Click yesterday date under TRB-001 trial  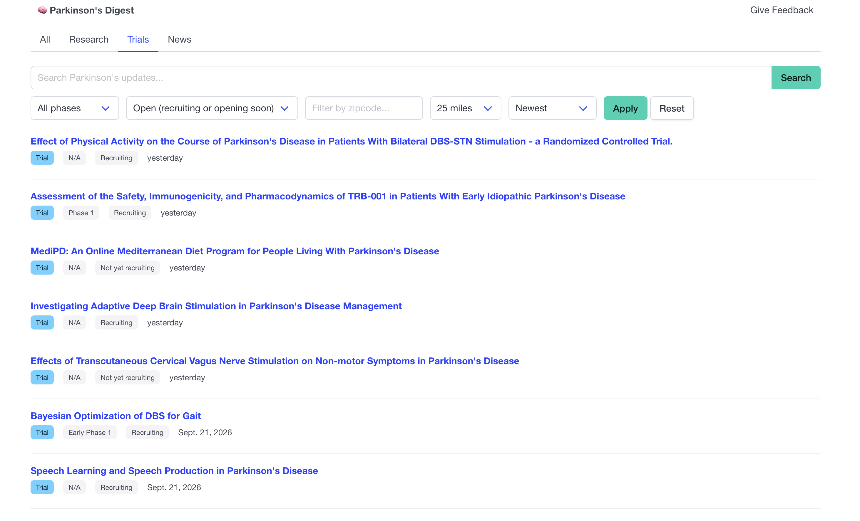[x=178, y=213]
